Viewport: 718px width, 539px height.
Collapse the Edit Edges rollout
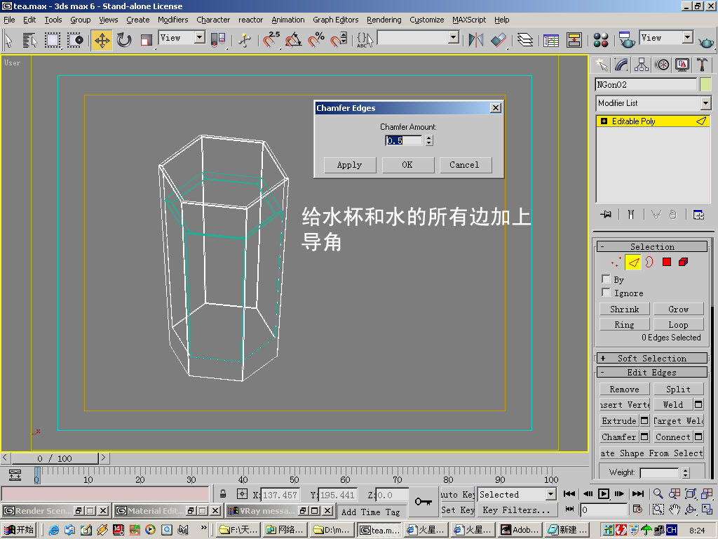click(652, 372)
